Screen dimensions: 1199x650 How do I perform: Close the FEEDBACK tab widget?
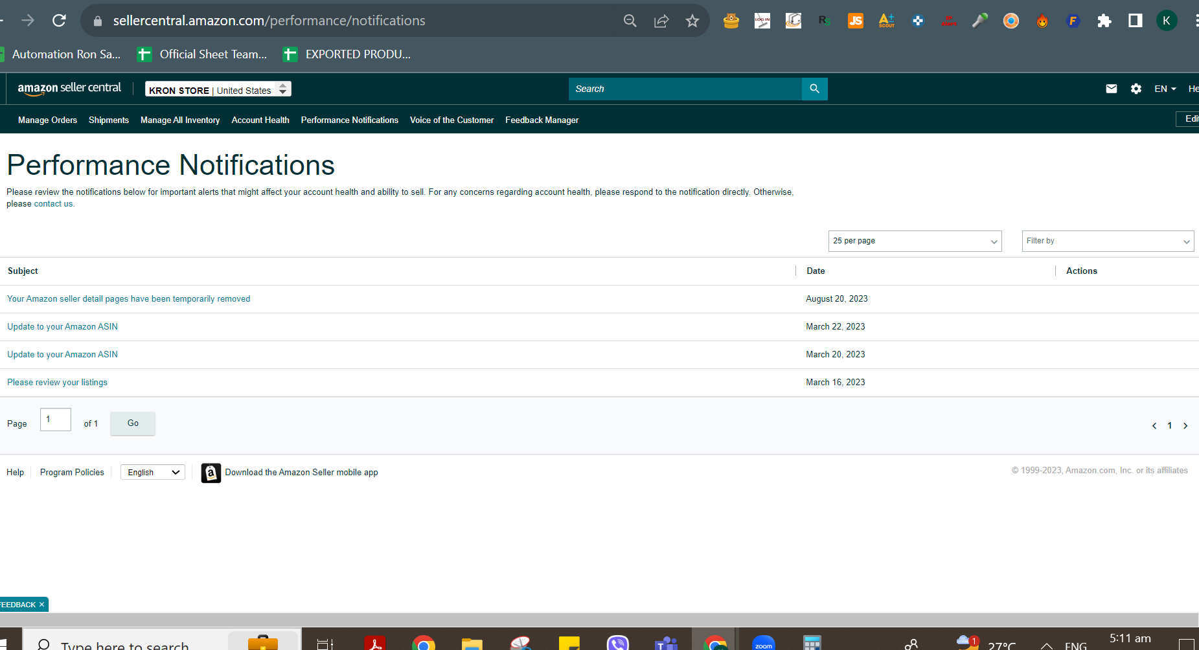[41, 605]
